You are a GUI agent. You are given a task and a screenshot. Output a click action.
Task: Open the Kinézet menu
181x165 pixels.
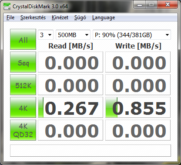60,17
